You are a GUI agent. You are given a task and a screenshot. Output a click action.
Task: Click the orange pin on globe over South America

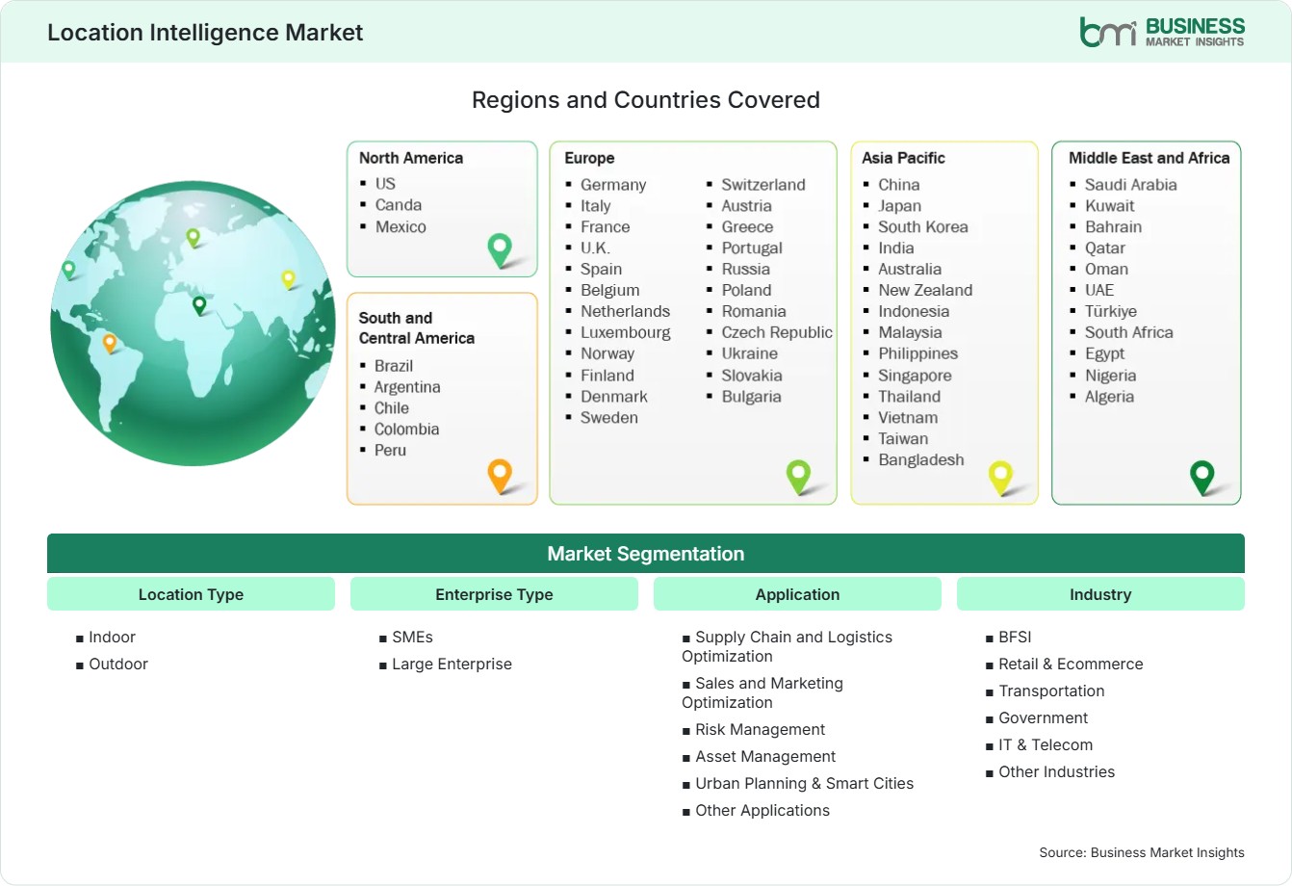[110, 343]
